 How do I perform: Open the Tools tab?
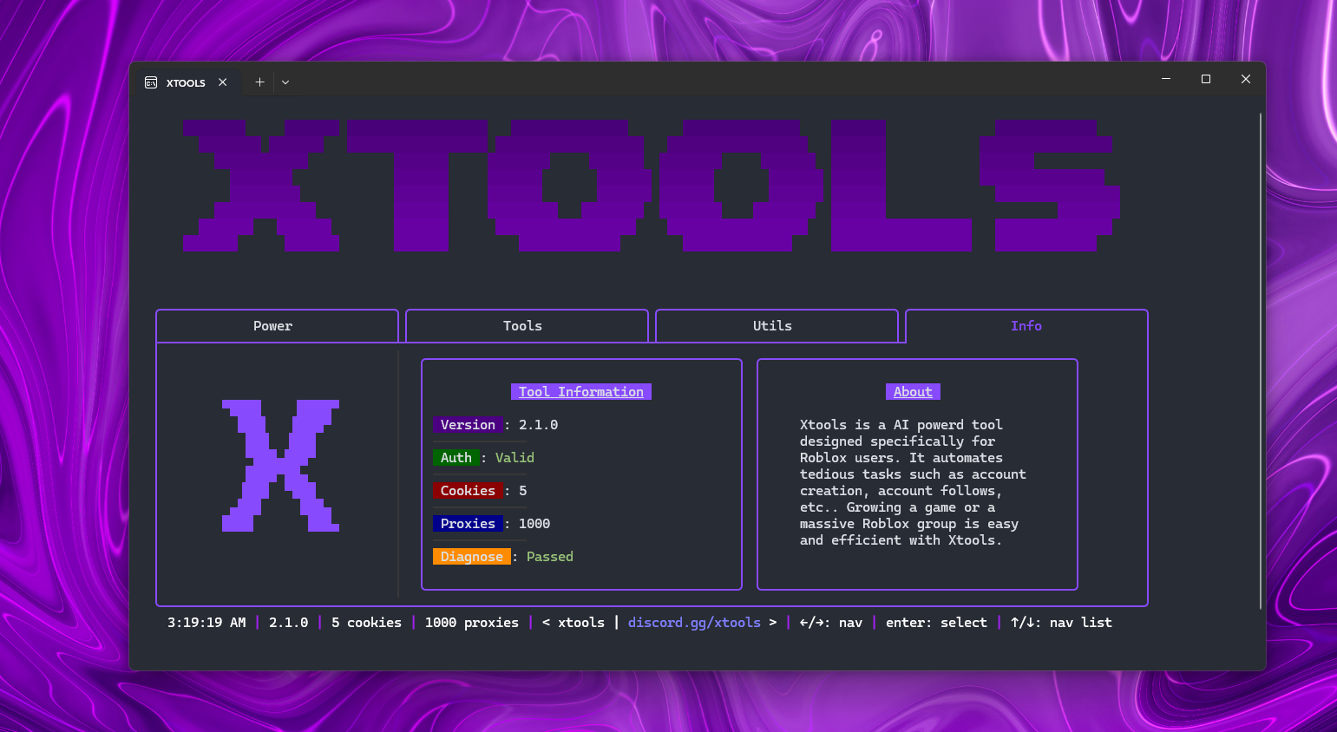(527, 326)
